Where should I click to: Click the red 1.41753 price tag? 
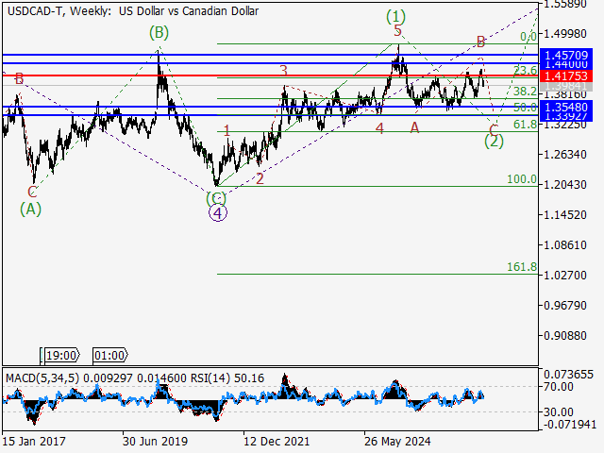click(566, 75)
